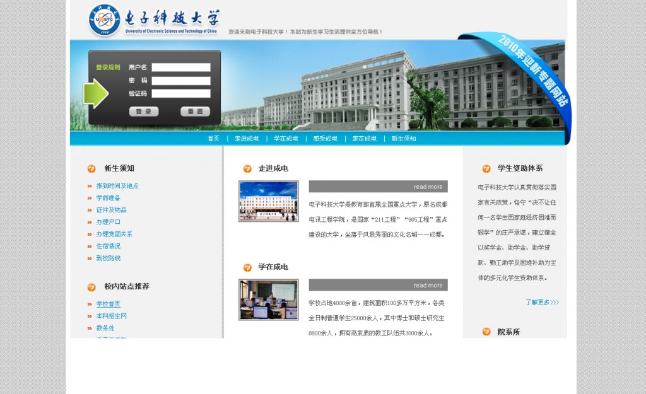Image resolution: width=646 pixels, height=394 pixels.
Task: Click the paragraph starting 电子科技大学认真贯彻落实
Action: 517,233
